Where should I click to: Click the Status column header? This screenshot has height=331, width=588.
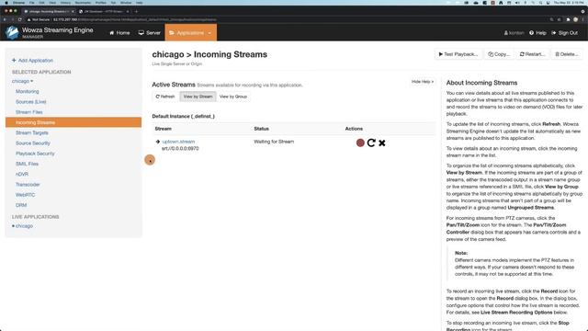point(261,129)
